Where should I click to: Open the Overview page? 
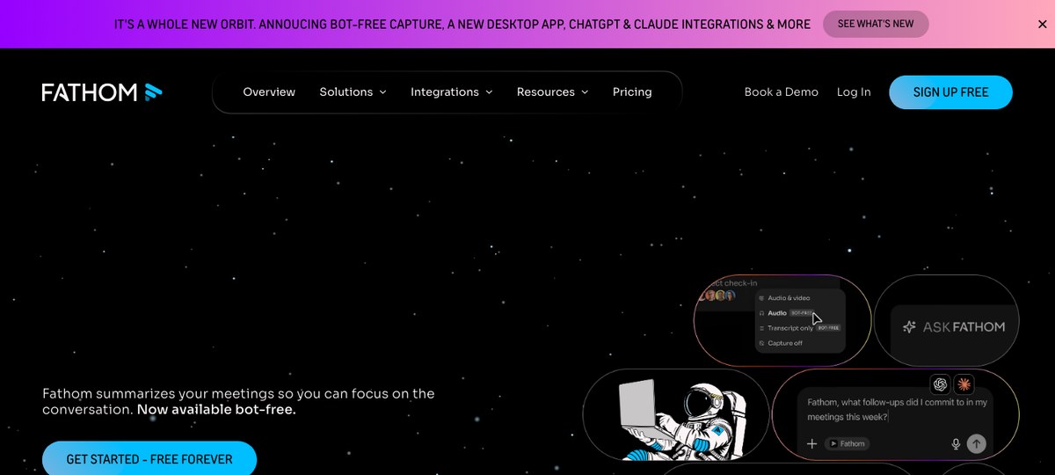coord(269,91)
